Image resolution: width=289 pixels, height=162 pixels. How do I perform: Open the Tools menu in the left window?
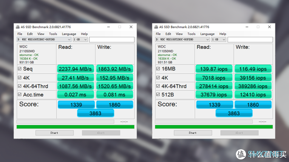click(53, 34)
